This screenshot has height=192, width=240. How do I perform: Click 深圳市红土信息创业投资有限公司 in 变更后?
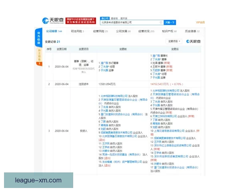pyautogui.click(x=172, y=146)
